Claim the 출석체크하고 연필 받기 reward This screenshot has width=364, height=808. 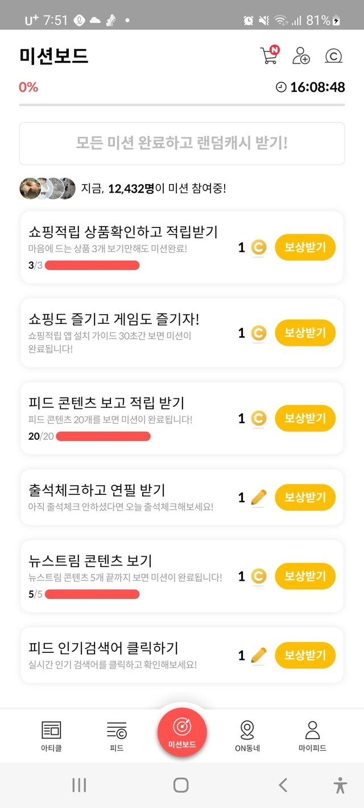(305, 498)
